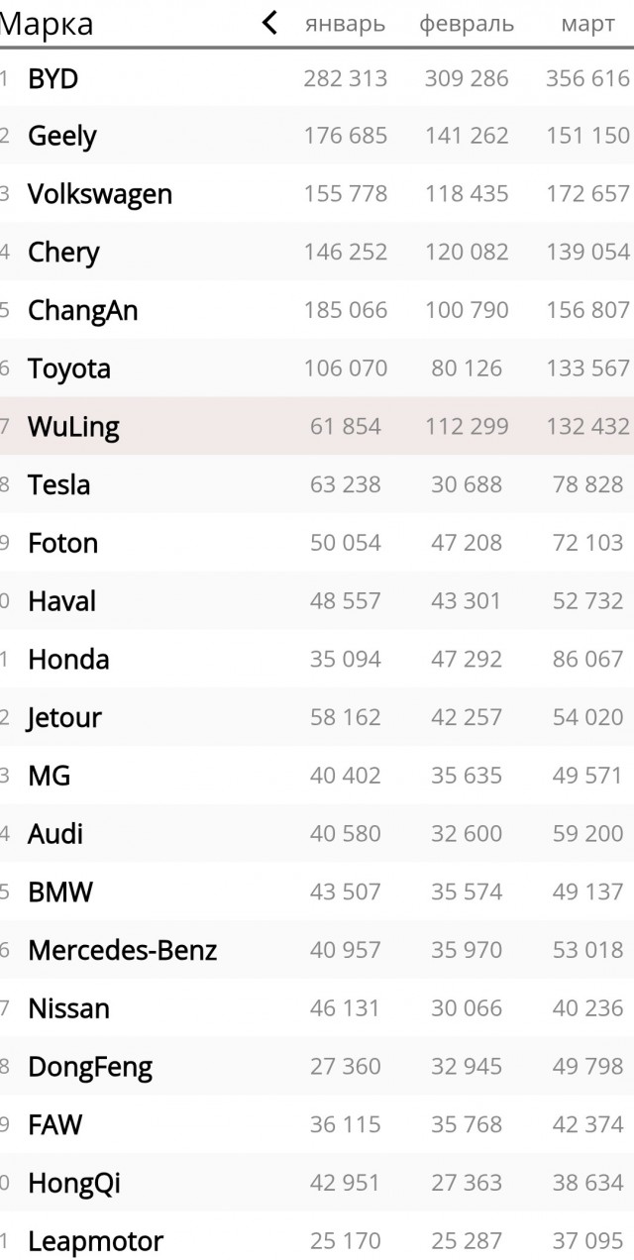Open the Mercedes-Benz brand entry
This screenshot has width=634, height=1260.
(x=123, y=951)
